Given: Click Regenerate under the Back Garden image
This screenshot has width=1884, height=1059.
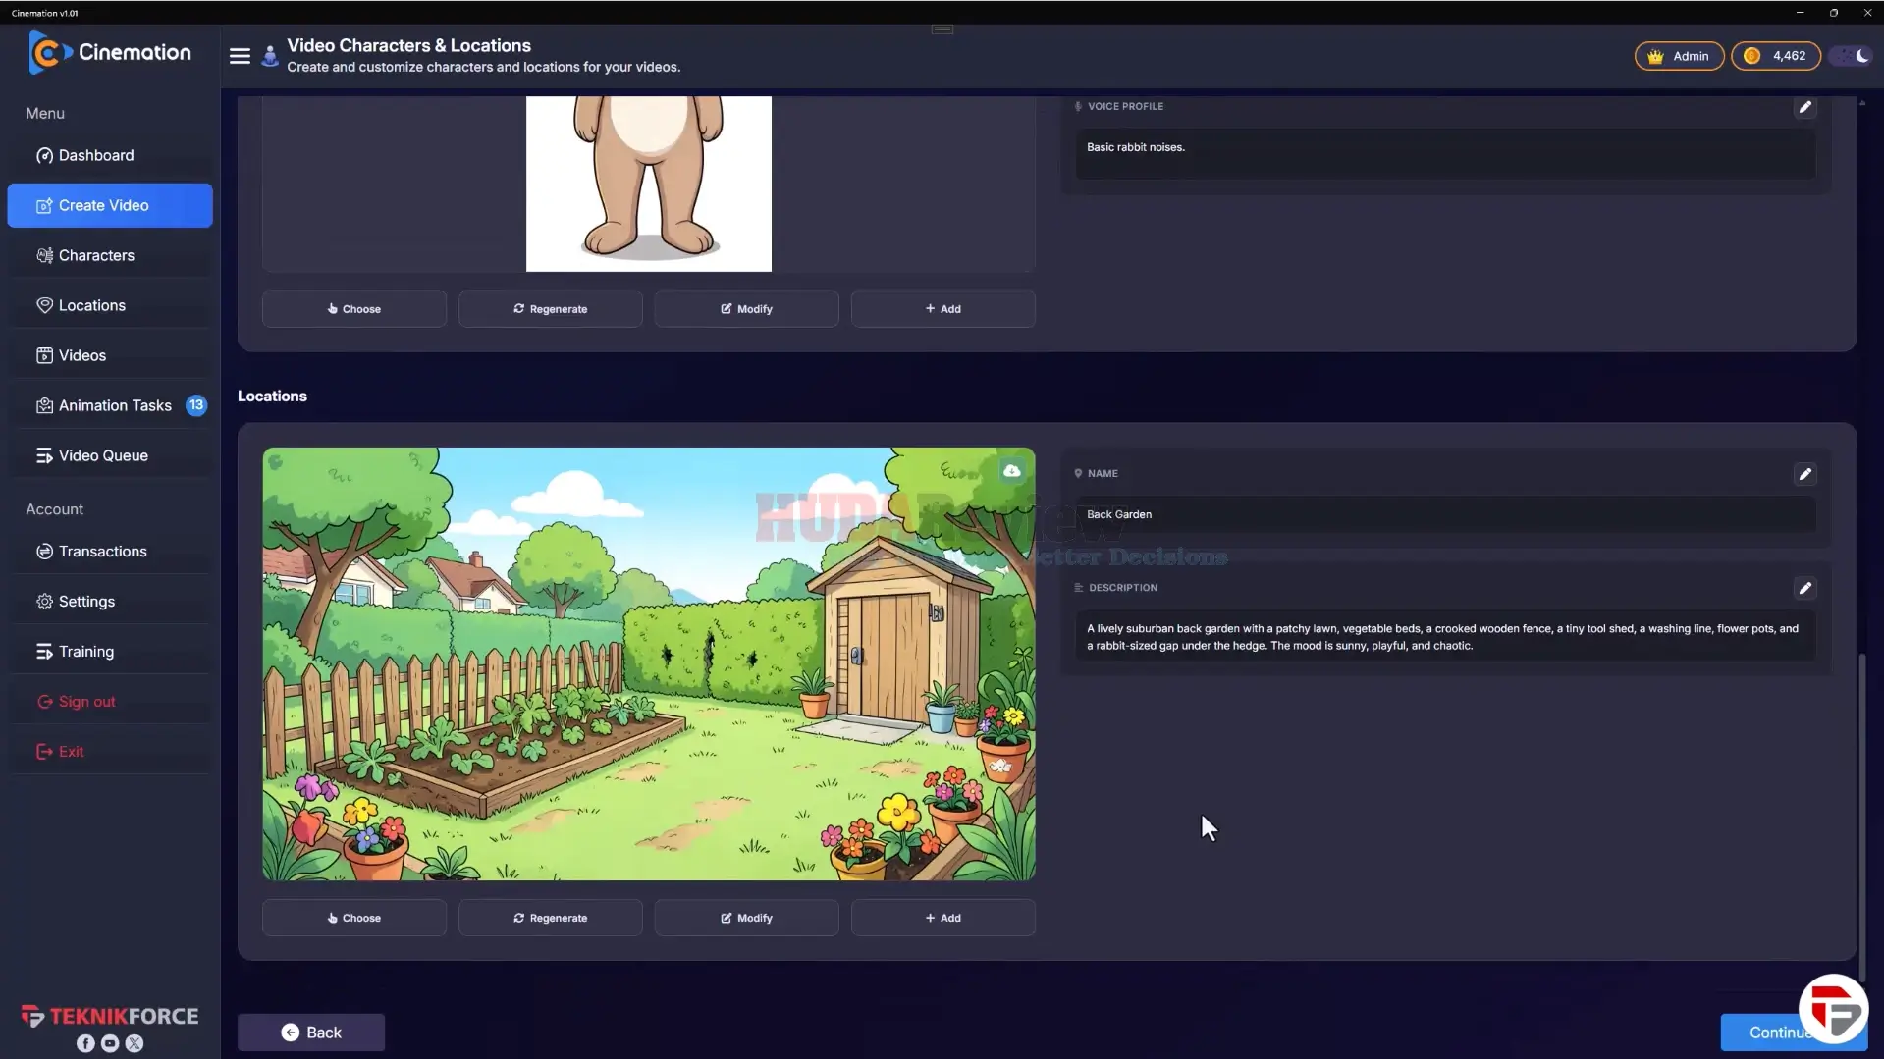Looking at the screenshot, I should tap(550, 918).
